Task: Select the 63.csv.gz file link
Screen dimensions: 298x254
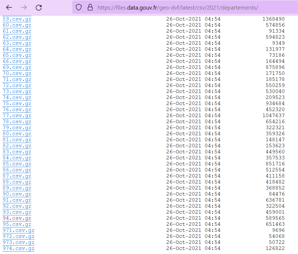Action: click(x=17, y=43)
